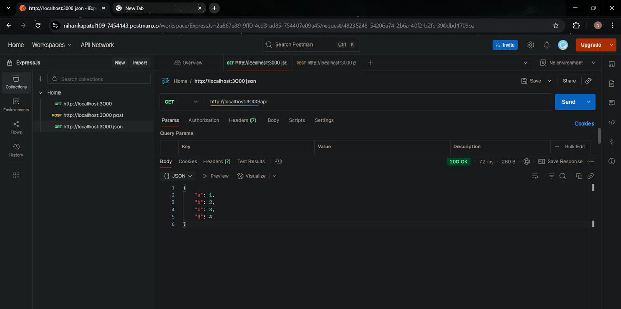Open the Environments sidebar panel

click(16, 105)
